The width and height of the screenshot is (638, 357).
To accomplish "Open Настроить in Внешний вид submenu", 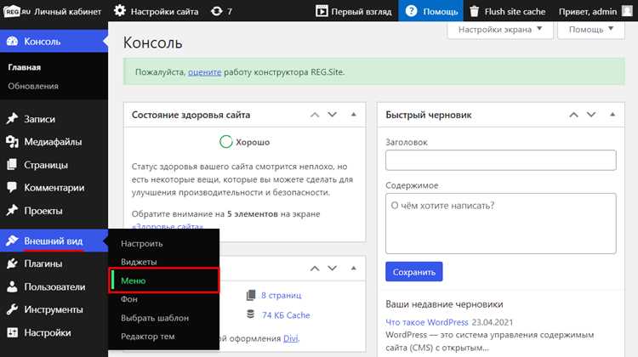I will pyautogui.click(x=141, y=244).
